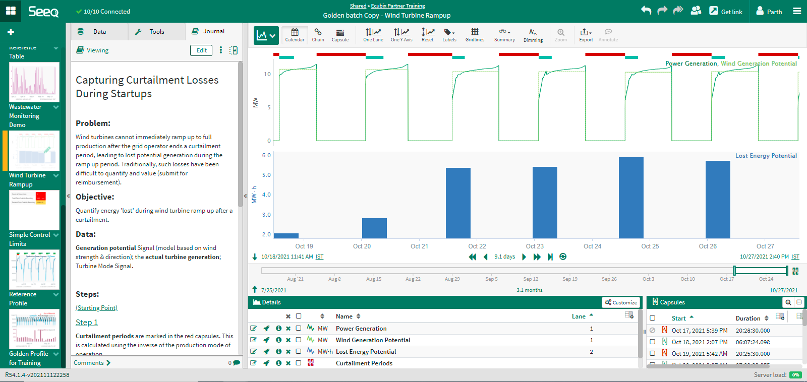
Task: Click the journal expand panel icon
Action: click(234, 50)
